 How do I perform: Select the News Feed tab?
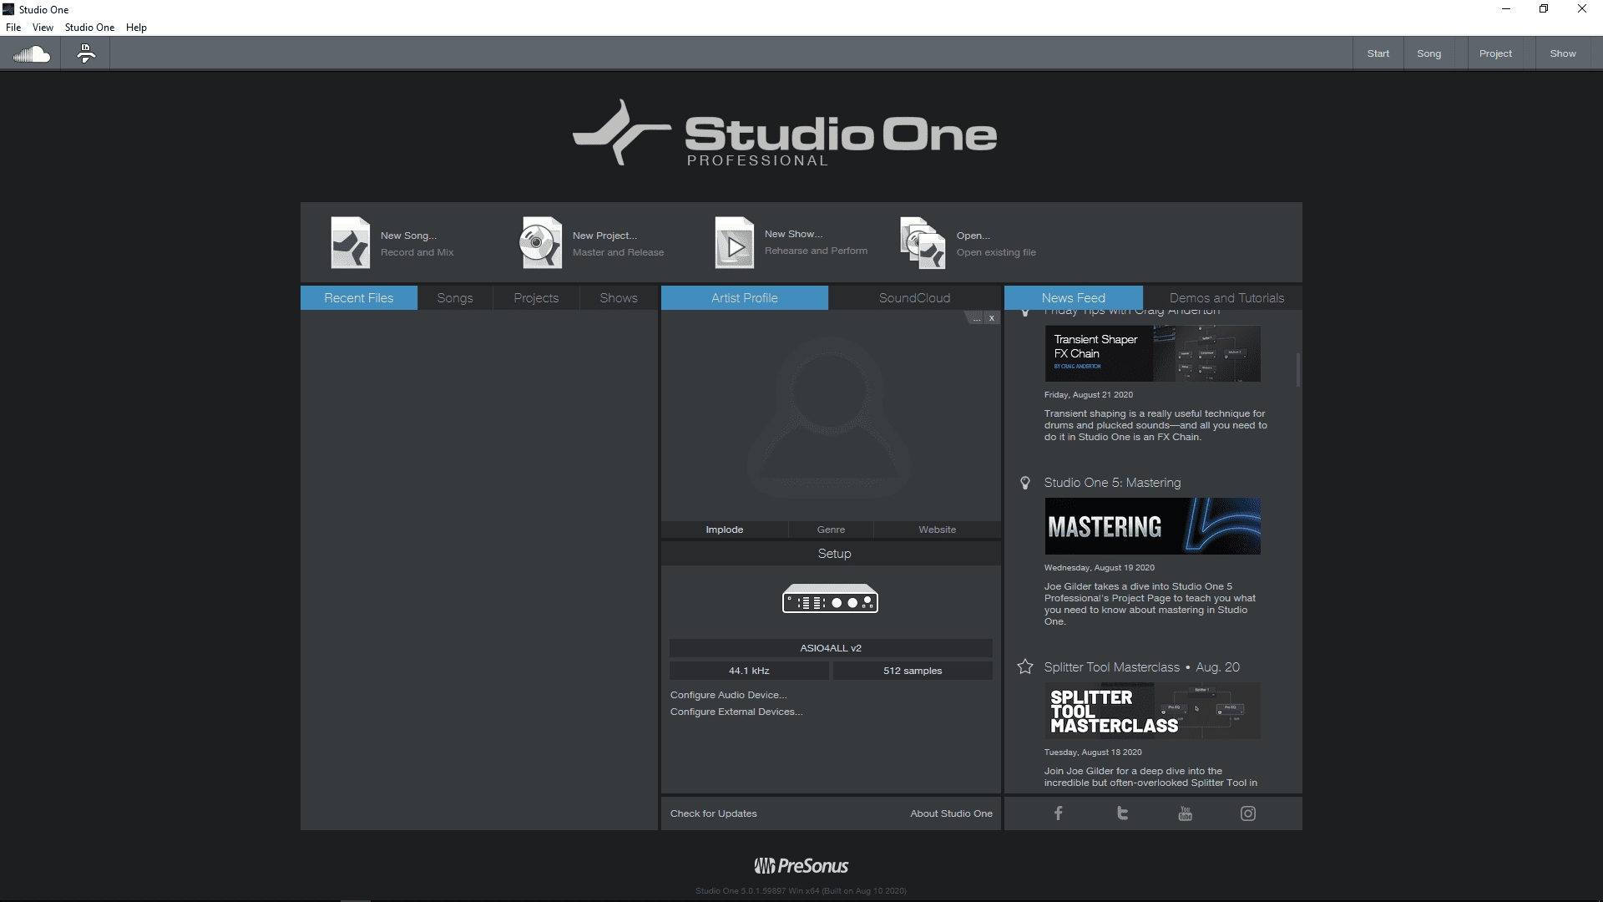click(1073, 298)
